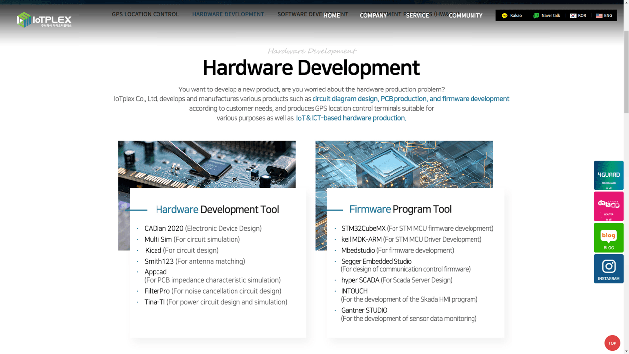Image resolution: width=629 pixels, height=354 pixels.
Task: Click the 'Smith123' list entry
Action: (195, 261)
